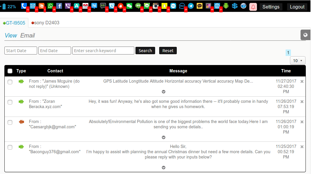Click the blue dollar sign icon
This screenshot has width=314, height=174.
tap(235, 6)
